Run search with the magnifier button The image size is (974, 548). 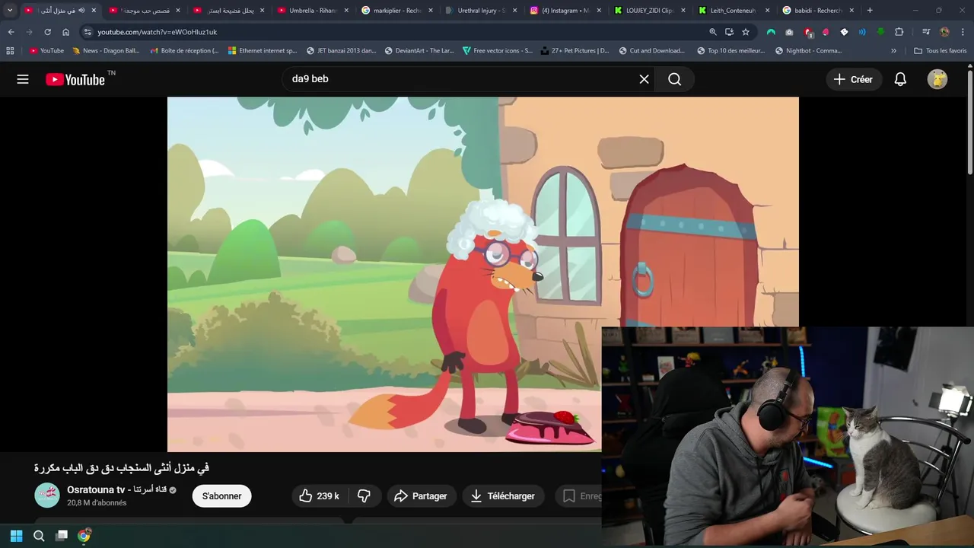674,79
